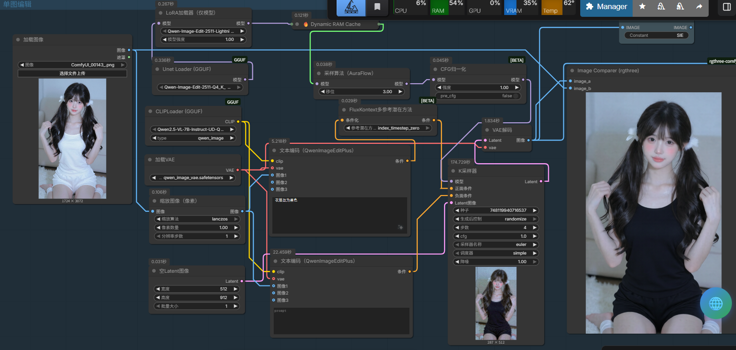Open the Manager puzzle-piece button
The width and height of the screenshot is (736, 350).
606,7
